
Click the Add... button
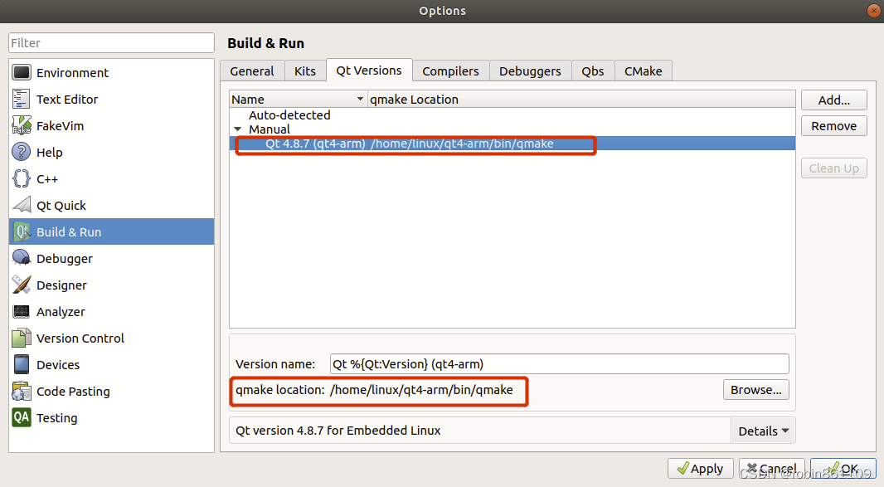pos(833,100)
